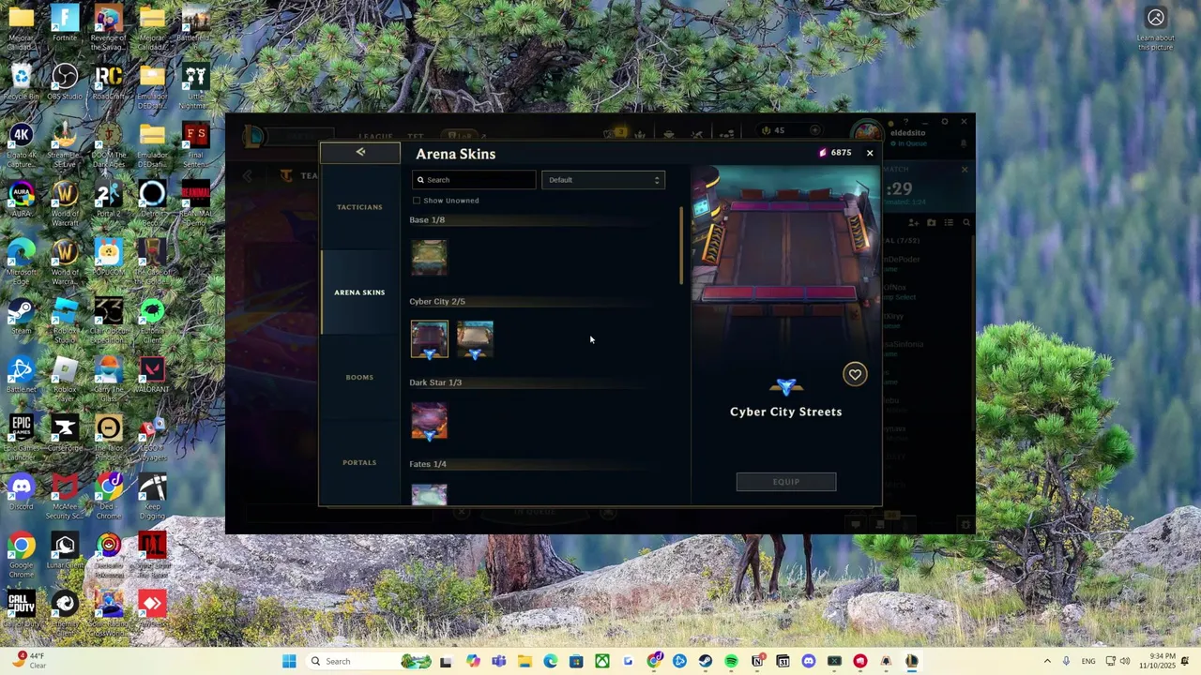
Task: Open Portal 2 desktop shortcut
Action: tap(109, 199)
